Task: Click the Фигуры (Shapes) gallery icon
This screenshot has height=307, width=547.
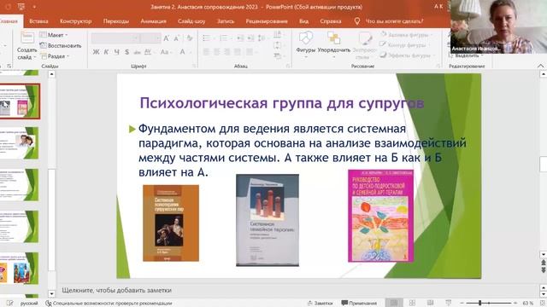Action: coord(306,38)
